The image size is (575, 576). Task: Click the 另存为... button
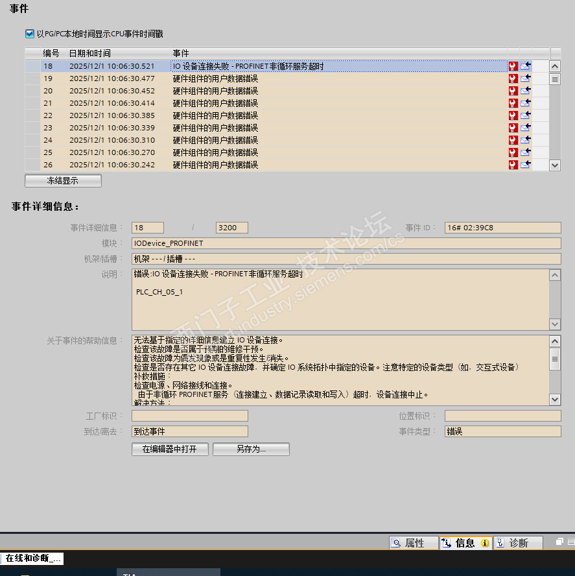251,450
